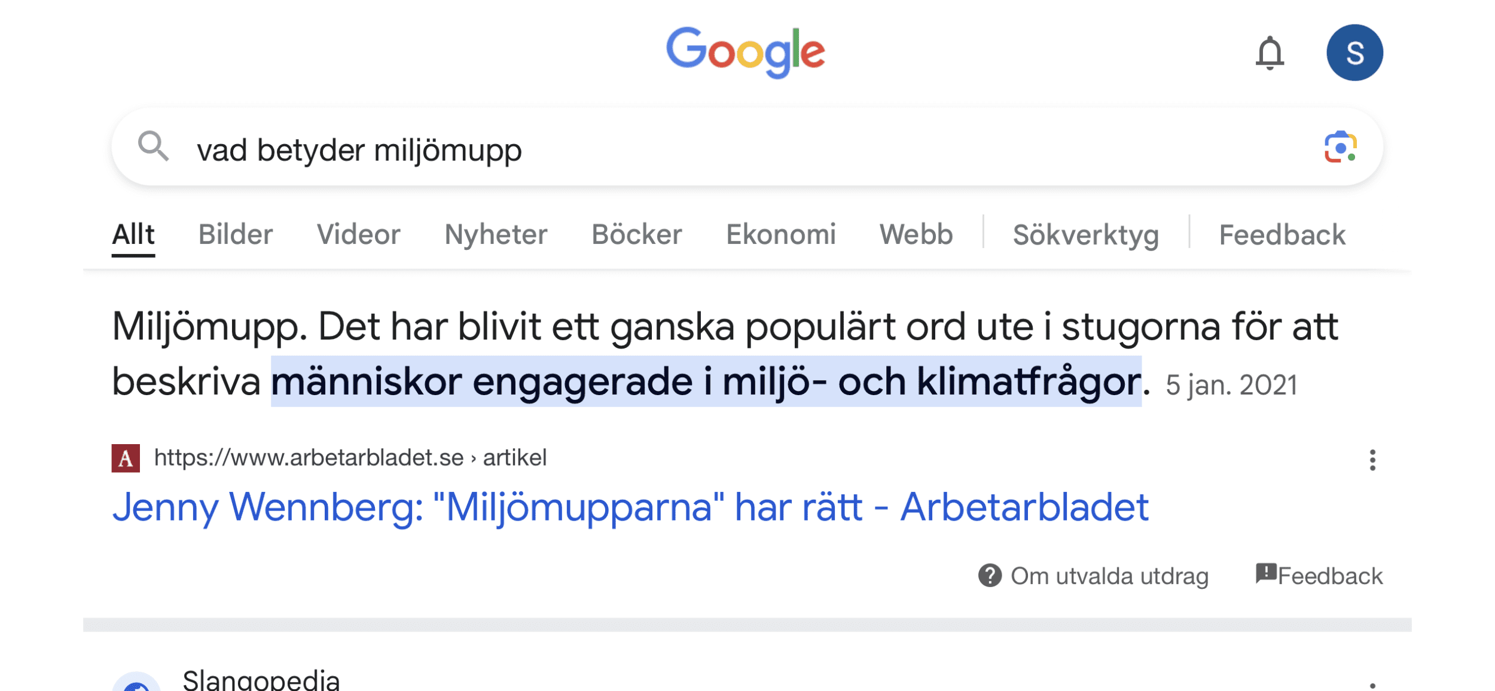The image size is (1495, 691).
Task: Click the question mark icon near utvalda utdrag
Action: pos(990,576)
